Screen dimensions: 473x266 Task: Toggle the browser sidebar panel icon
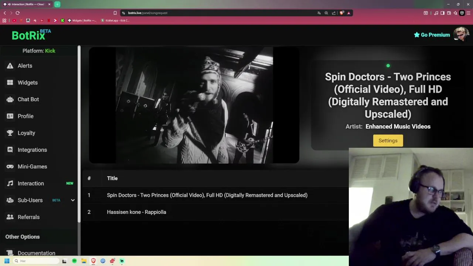[x=442, y=13]
